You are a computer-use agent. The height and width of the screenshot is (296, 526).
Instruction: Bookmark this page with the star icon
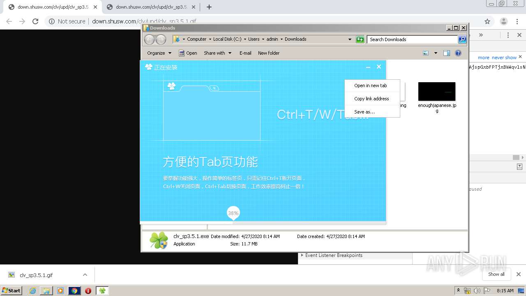click(487, 21)
